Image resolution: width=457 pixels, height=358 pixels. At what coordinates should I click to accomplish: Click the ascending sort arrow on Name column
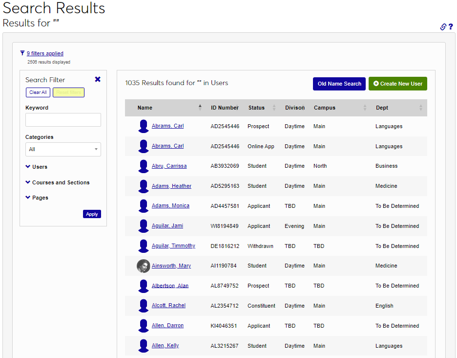tap(200, 105)
